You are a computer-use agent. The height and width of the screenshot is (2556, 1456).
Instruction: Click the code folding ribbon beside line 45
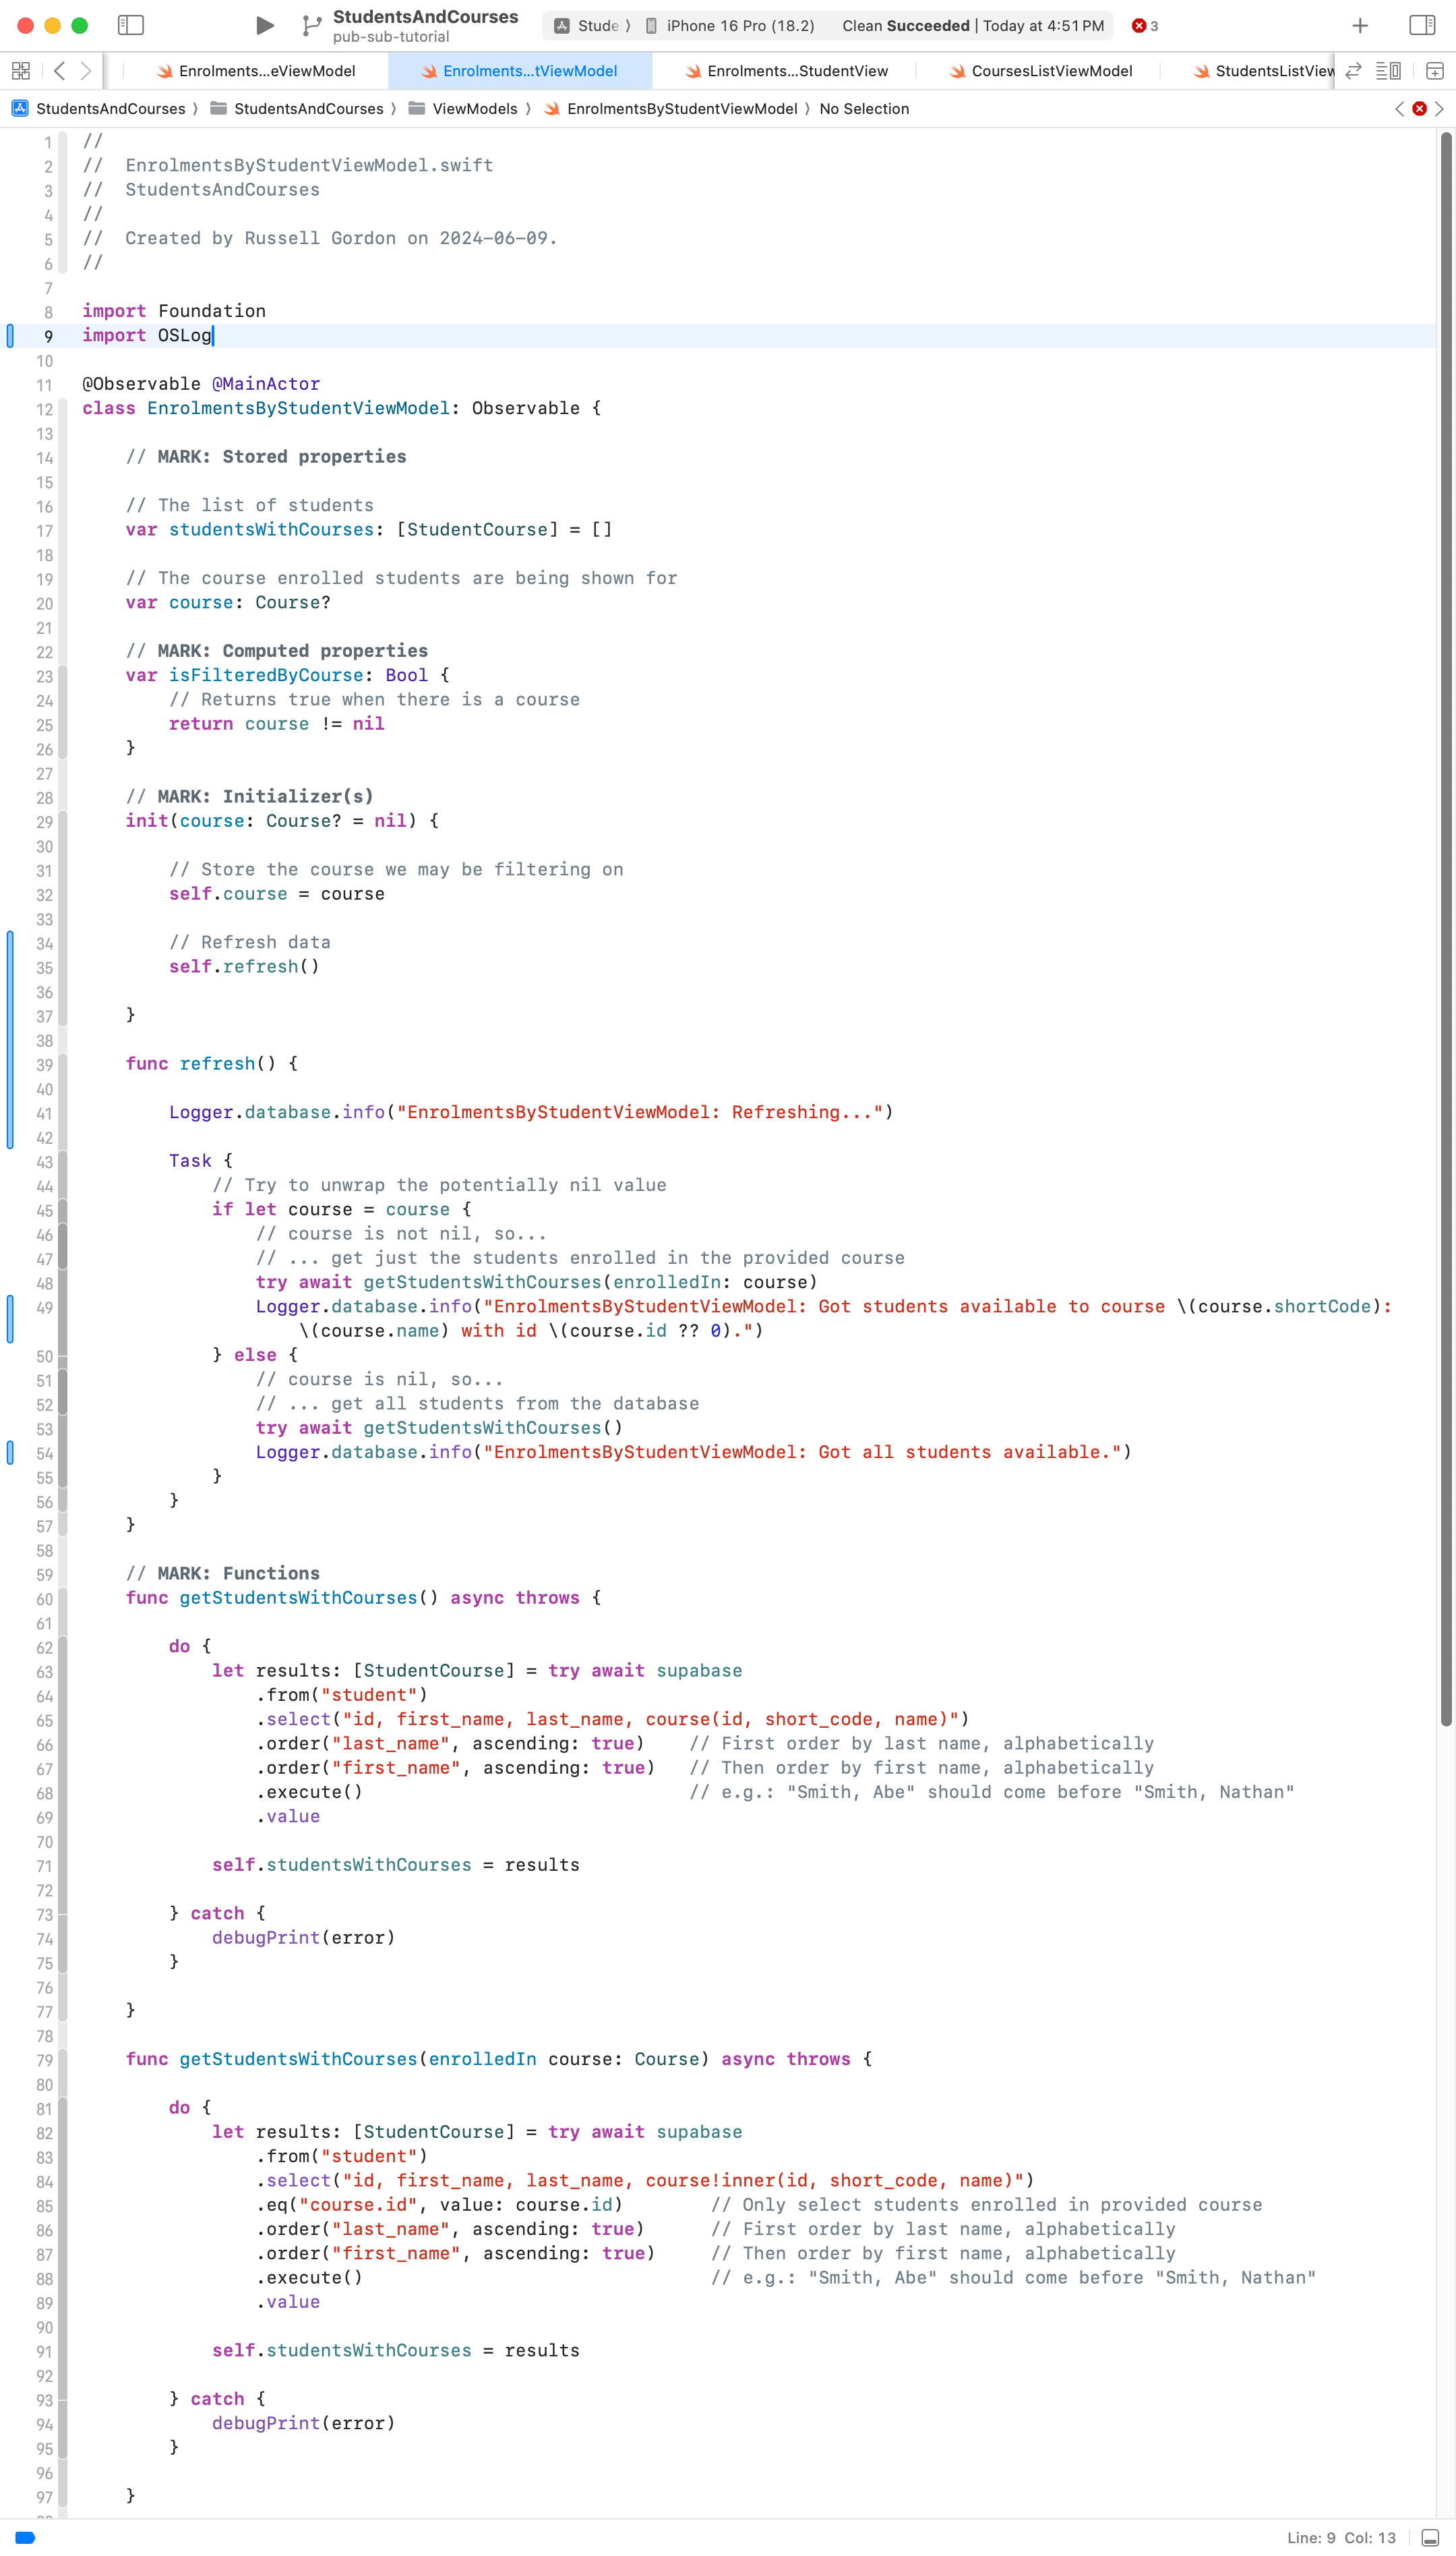pyautogui.click(x=63, y=1211)
